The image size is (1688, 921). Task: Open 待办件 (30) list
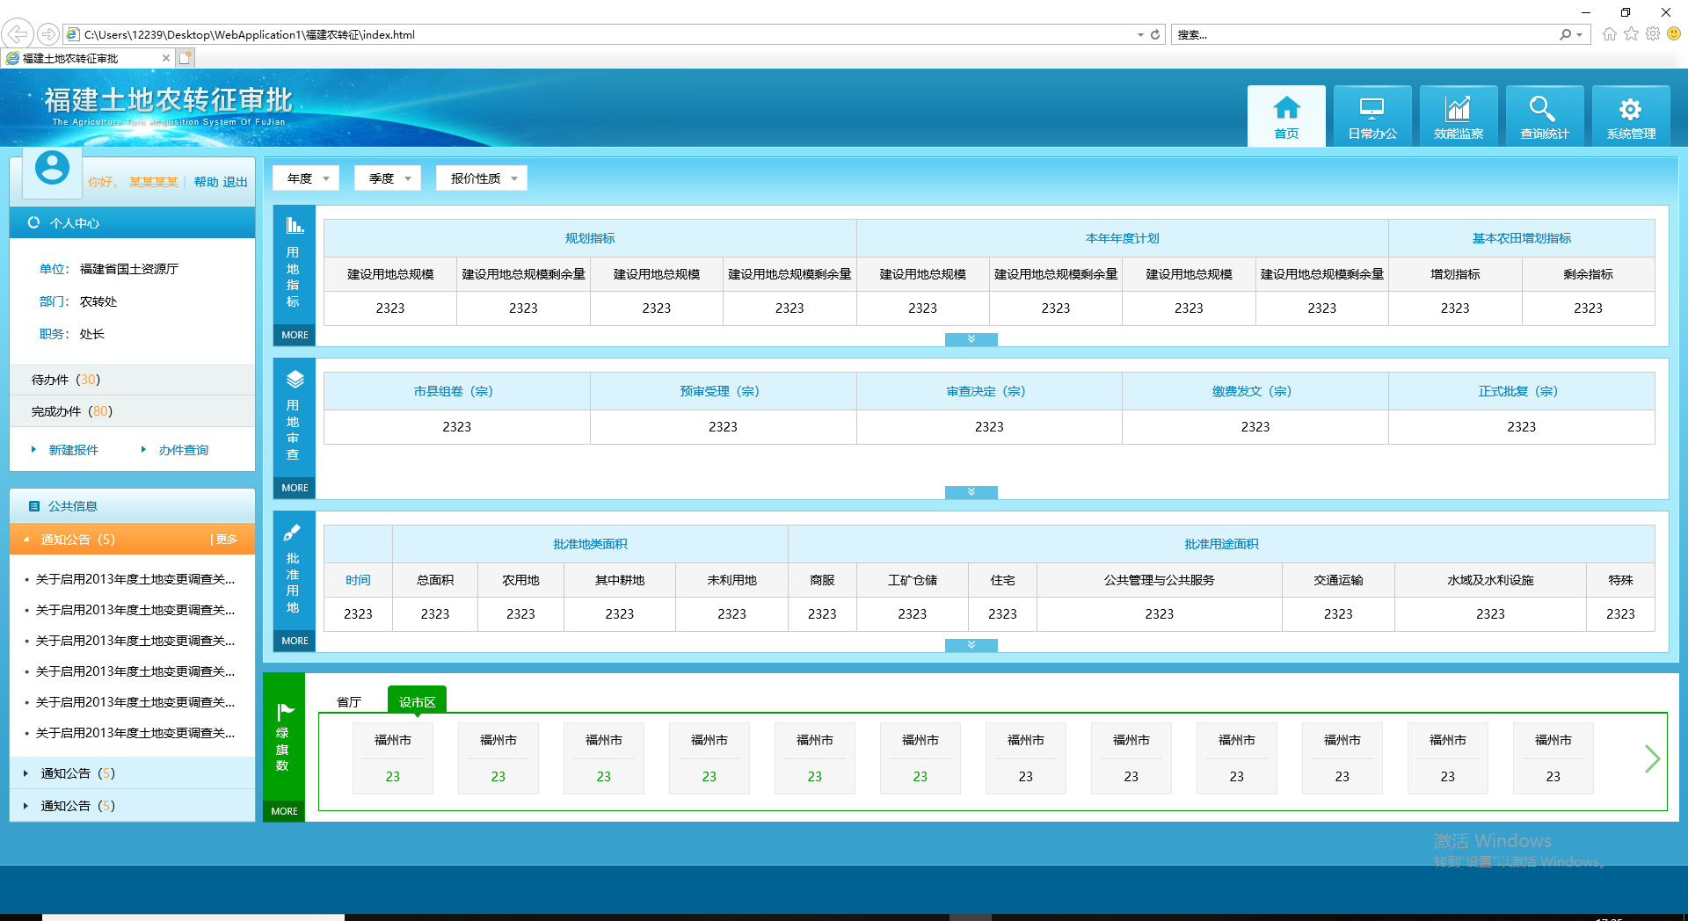point(132,380)
